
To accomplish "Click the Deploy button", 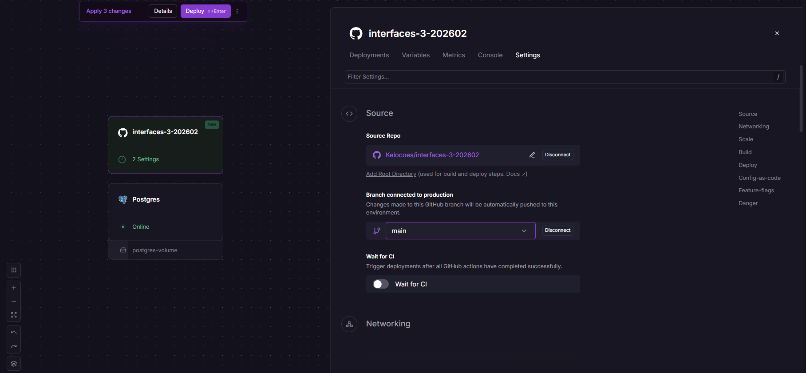I will (205, 11).
